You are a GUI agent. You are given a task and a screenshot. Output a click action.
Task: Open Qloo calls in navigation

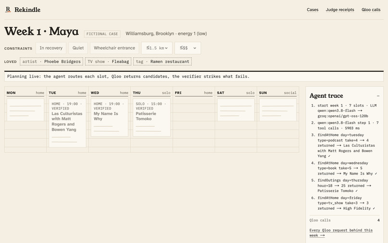pos(371,10)
